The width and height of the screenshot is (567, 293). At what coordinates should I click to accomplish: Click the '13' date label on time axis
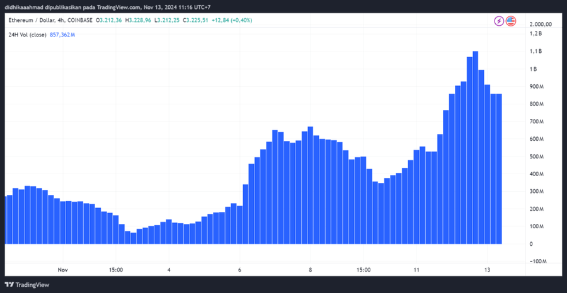(x=487, y=270)
